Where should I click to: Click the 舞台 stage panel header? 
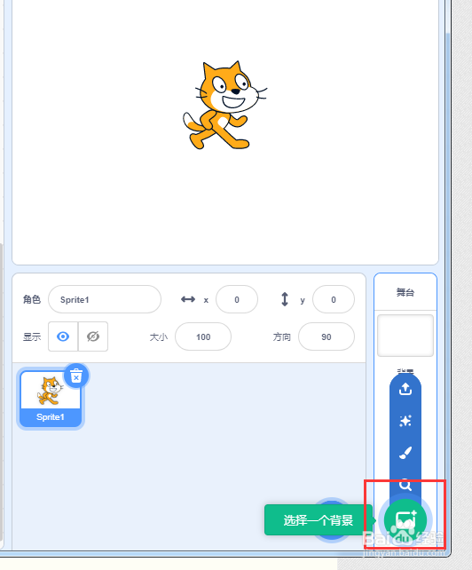click(405, 292)
